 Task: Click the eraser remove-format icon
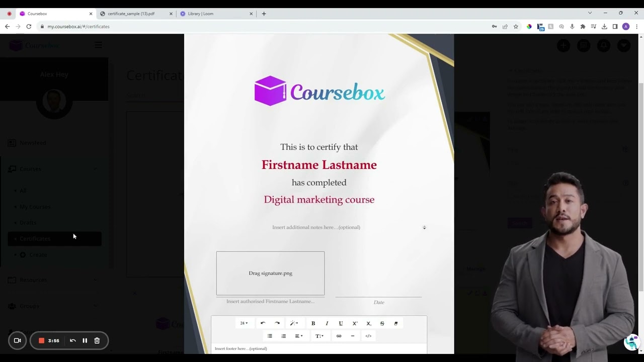[396, 323]
